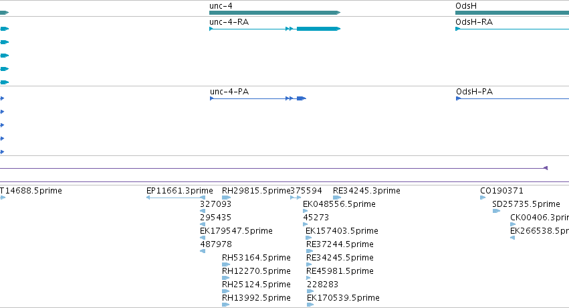Select the RH13992.5prime EST arrow
The image size is (569, 308).
click(x=226, y=305)
